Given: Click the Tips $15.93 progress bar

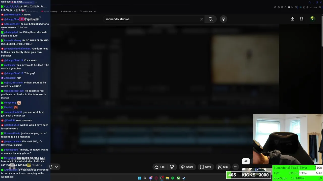Looking at the screenshot, I should tap(298, 173).
